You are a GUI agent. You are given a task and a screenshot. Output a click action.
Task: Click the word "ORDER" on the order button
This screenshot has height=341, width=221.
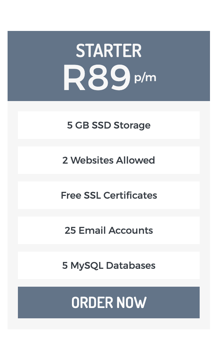pos(92,302)
